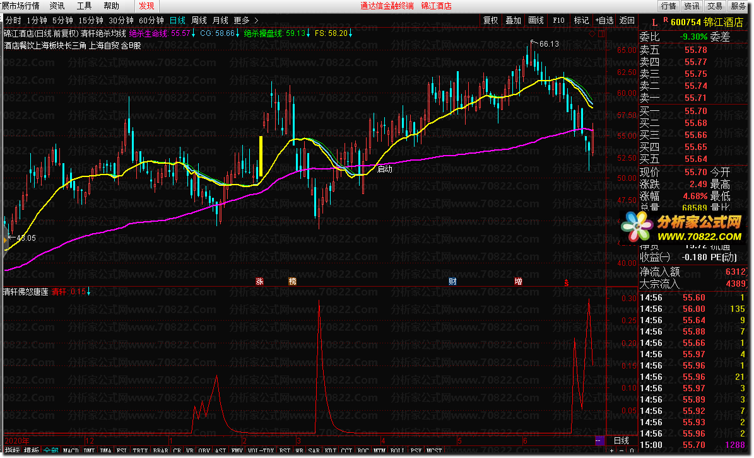Select the 5分钟 period
The image size is (754, 458).
(x=62, y=20)
